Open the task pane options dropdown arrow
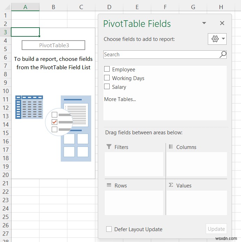 pyautogui.click(x=204, y=23)
